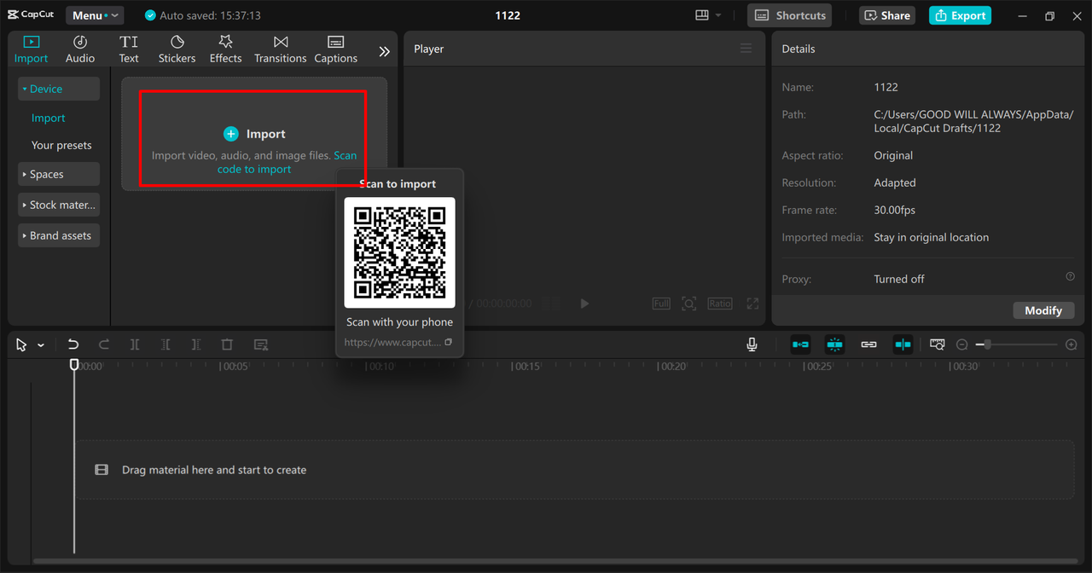Click the Modify button in Details
Image resolution: width=1092 pixels, height=573 pixels.
point(1043,310)
